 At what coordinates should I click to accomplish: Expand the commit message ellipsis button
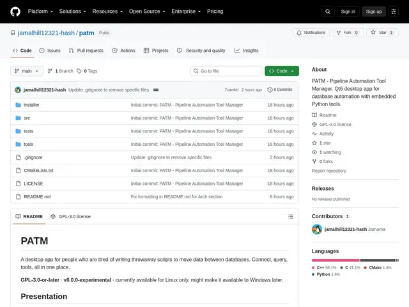[156, 90]
